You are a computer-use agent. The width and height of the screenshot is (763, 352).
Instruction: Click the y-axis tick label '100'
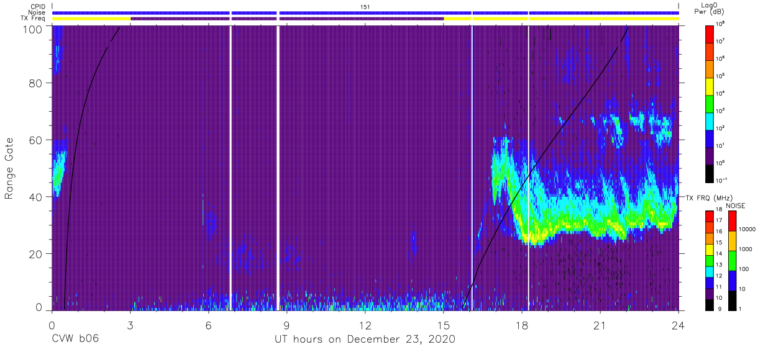pyautogui.click(x=33, y=29)
